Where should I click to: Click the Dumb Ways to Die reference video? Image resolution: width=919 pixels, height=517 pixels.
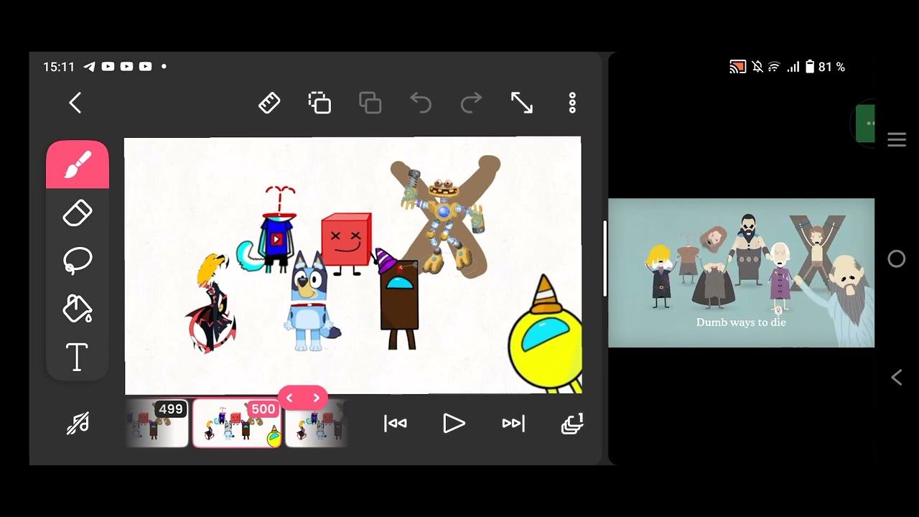(x=741, y=273)
